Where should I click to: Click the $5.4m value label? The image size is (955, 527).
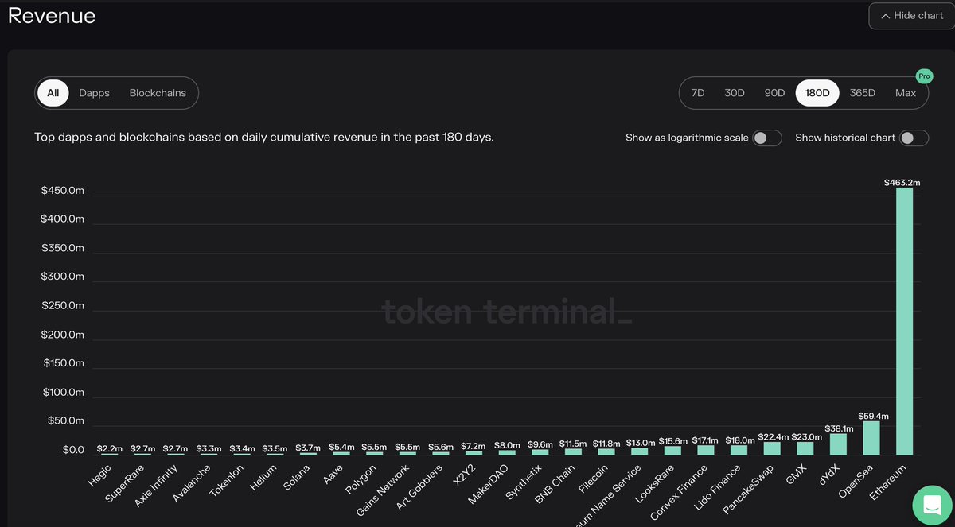click(x=341, y=447)
